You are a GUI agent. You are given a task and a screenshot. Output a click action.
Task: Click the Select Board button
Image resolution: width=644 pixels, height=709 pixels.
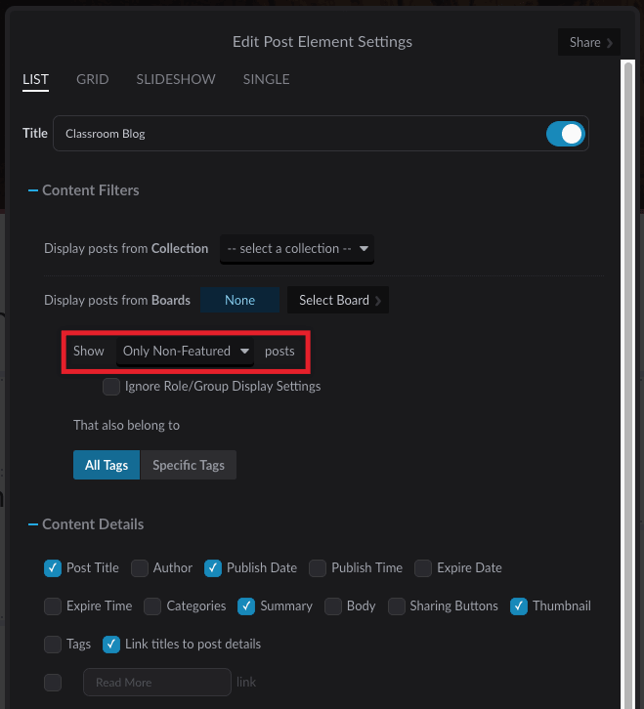[x=338, y=300]
